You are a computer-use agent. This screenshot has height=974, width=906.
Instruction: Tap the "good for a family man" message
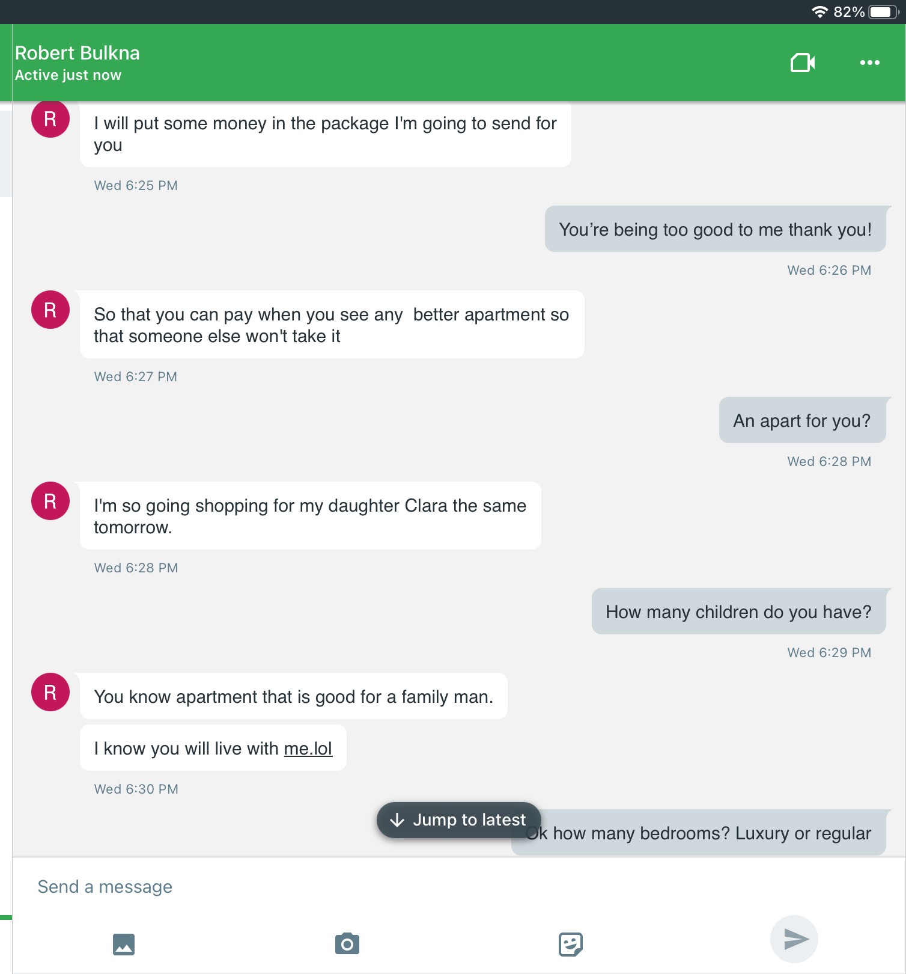click(x=293, y=696)
